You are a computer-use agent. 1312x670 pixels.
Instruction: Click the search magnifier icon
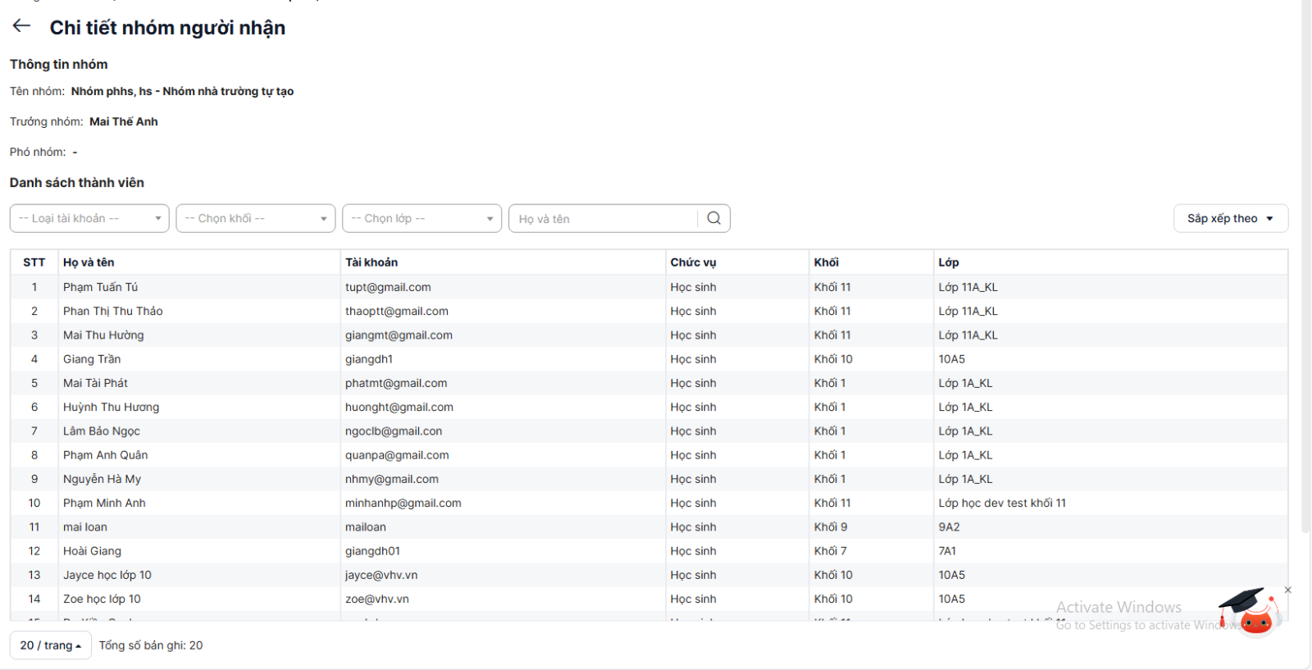713,218
